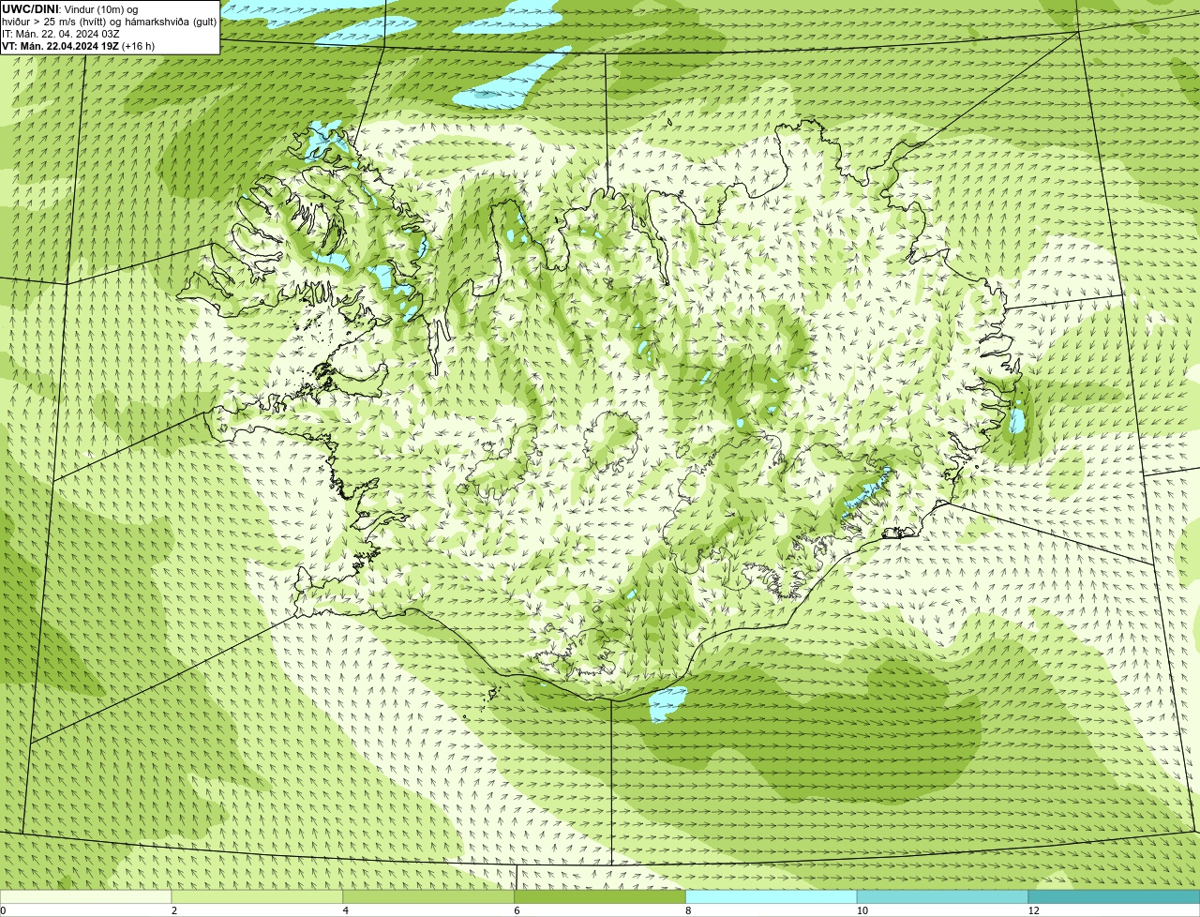Click the '2' label under the color bar

pos(174,910)
